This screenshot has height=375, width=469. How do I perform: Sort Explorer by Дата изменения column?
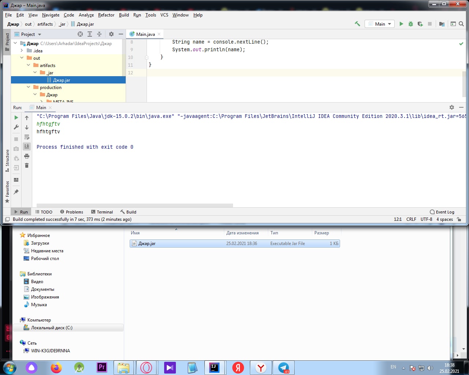pos(243,233)
